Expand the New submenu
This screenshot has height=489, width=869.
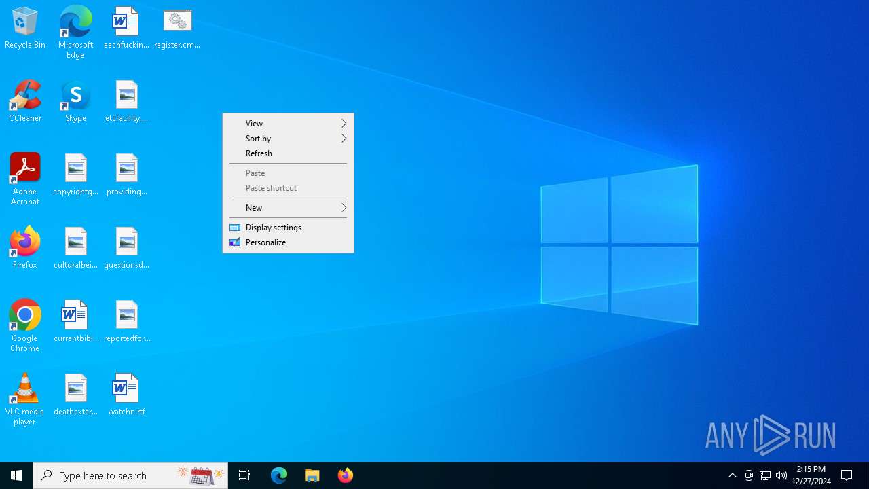[x=288, y=208]
